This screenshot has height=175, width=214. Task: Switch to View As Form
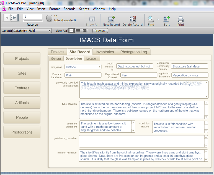[71, 31]
